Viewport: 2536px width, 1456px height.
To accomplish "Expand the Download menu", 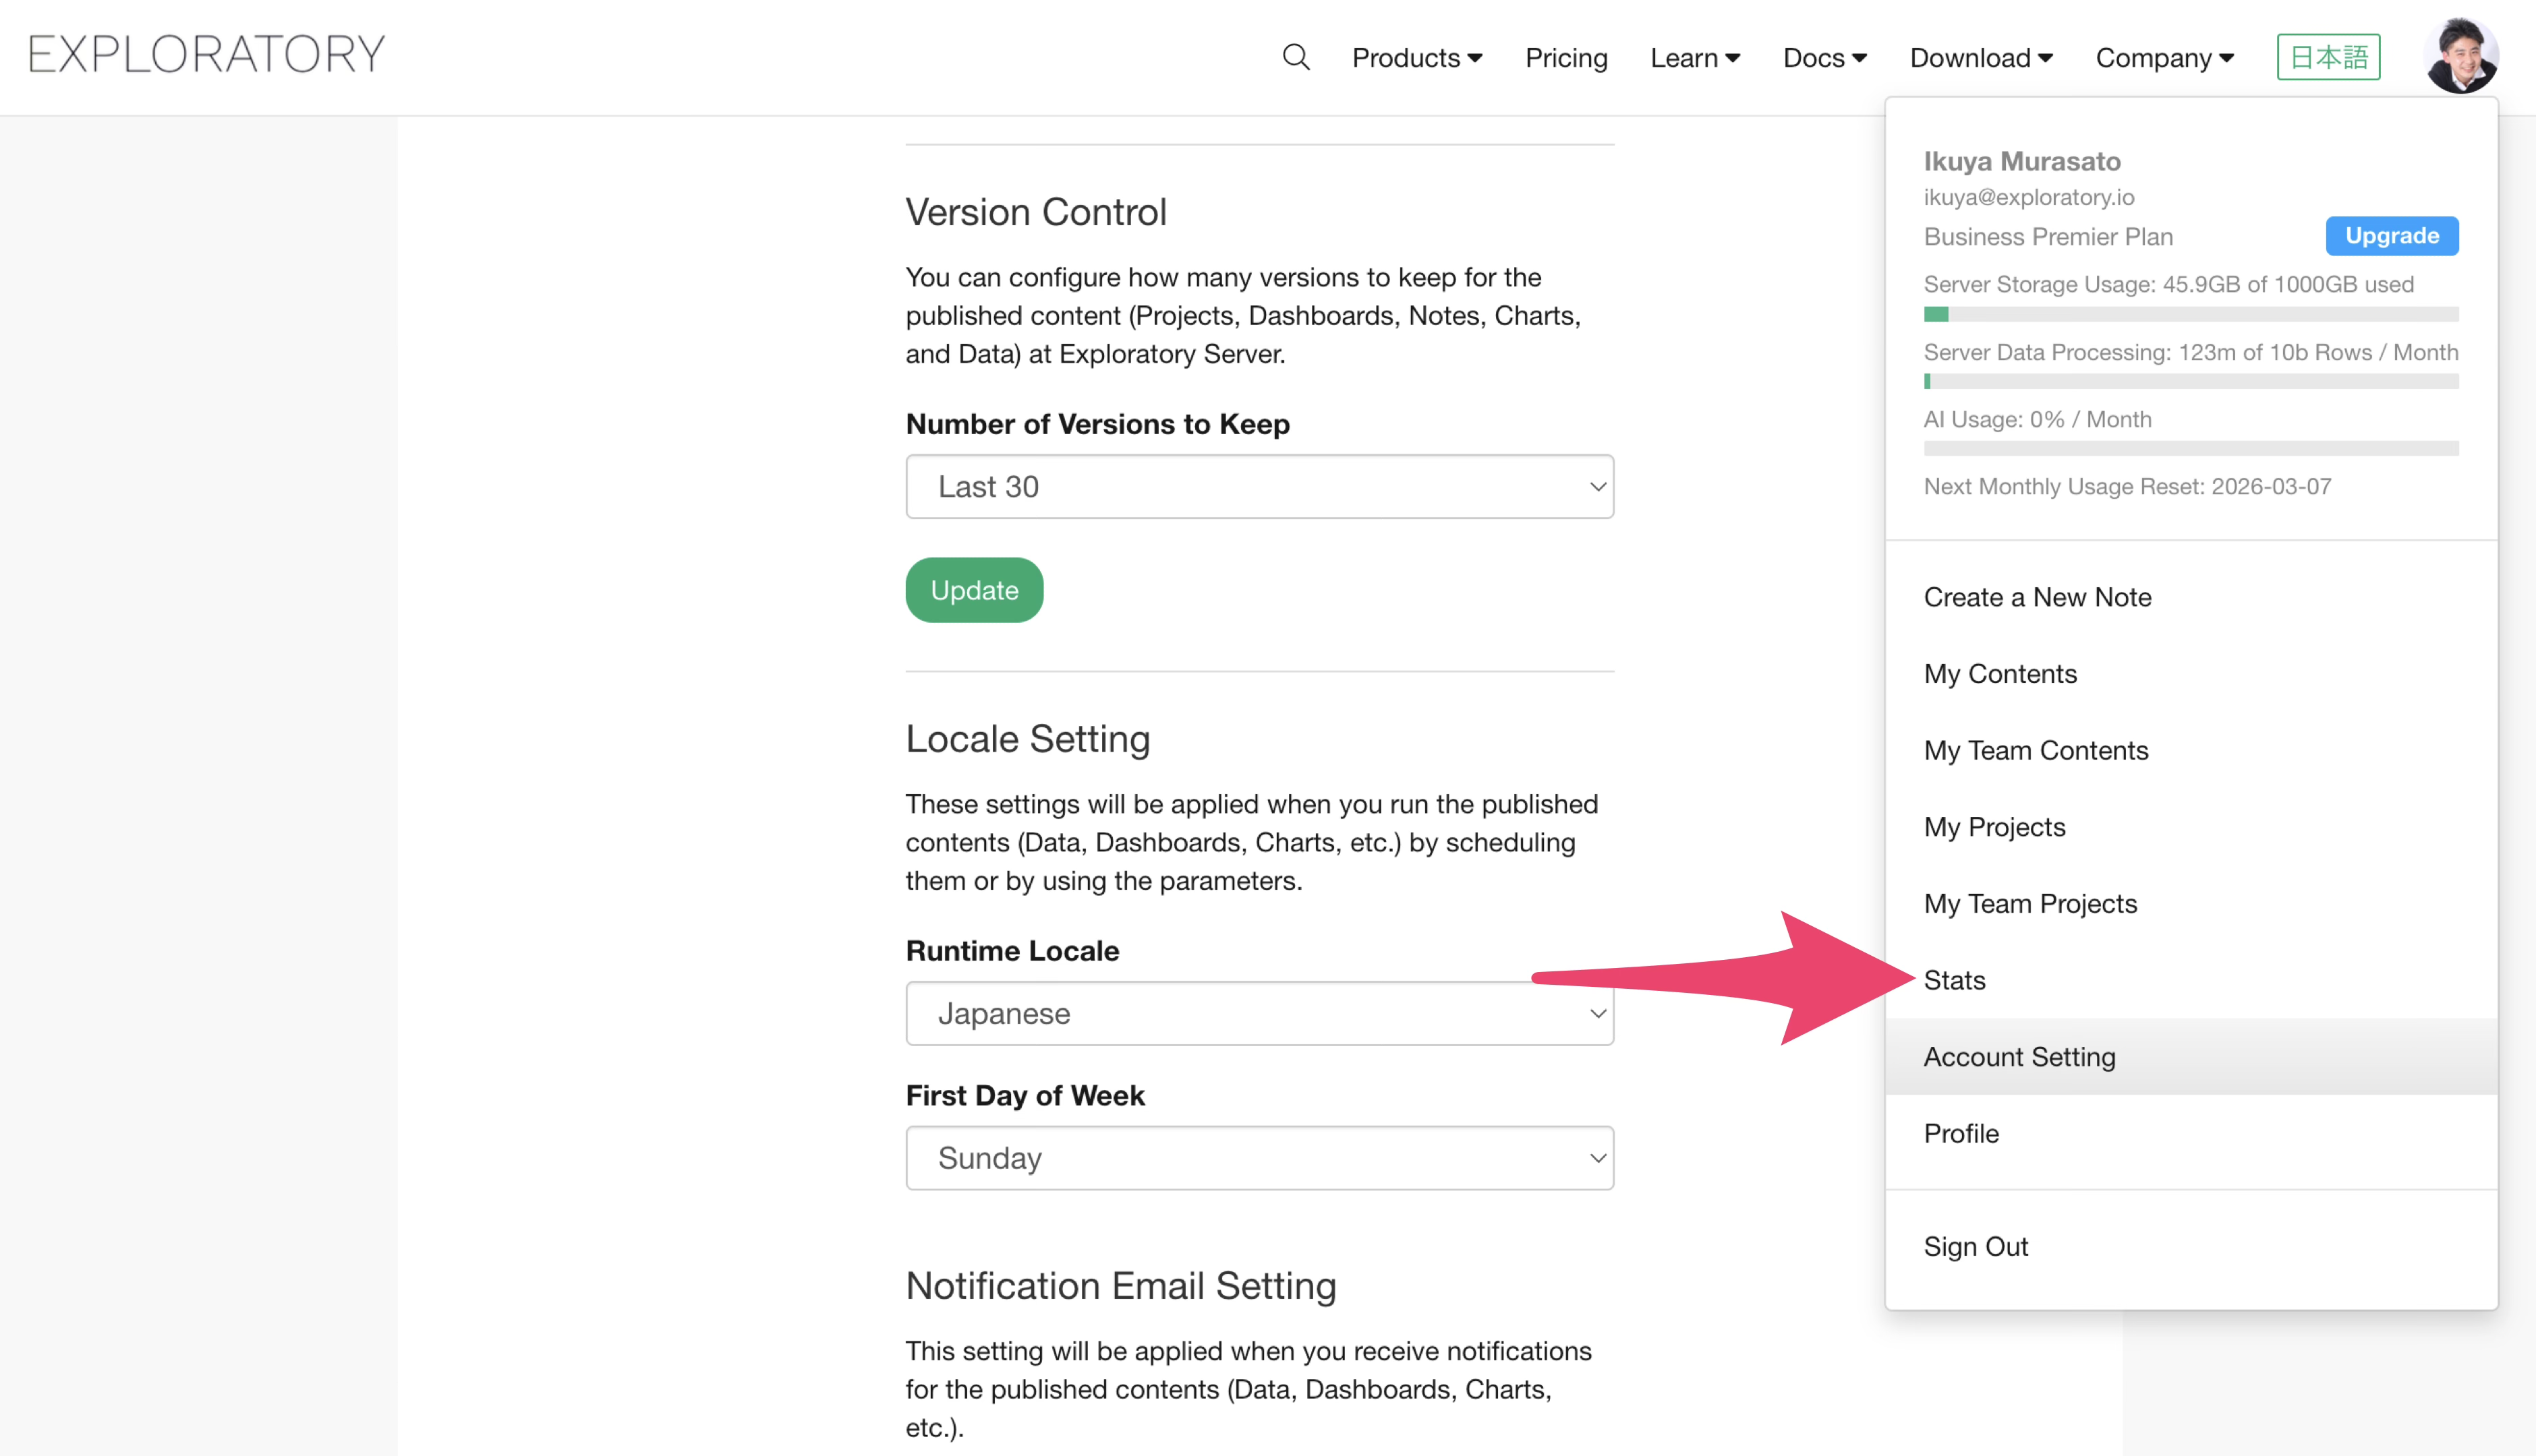I will pyautogui.click(x=1981, y=58).
